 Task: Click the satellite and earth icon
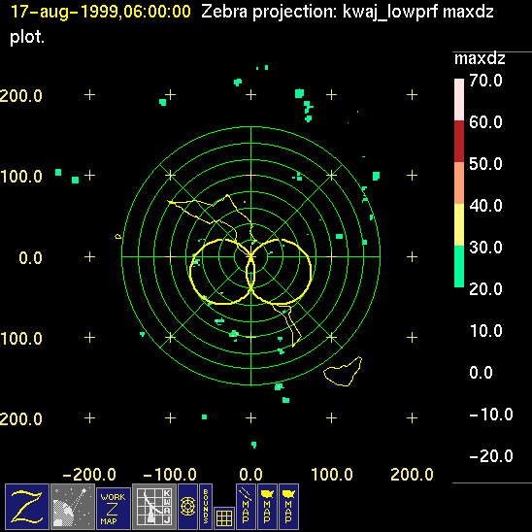click(73, 507)
